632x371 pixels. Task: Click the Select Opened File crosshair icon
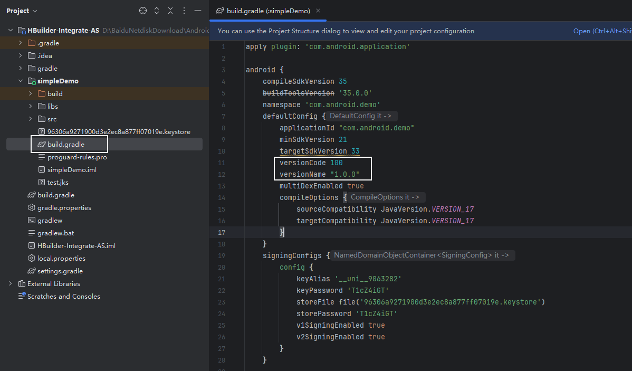(x=143, y=11)
